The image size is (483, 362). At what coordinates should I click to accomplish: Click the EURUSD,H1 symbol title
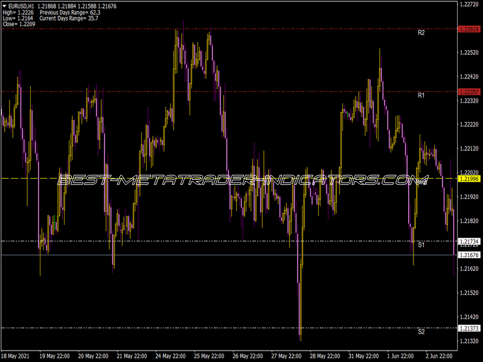[21, 6]
